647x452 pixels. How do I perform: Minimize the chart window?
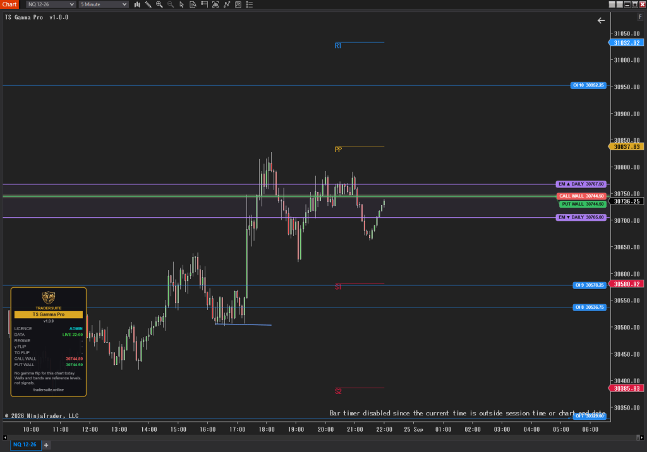[x=627, y=4]
